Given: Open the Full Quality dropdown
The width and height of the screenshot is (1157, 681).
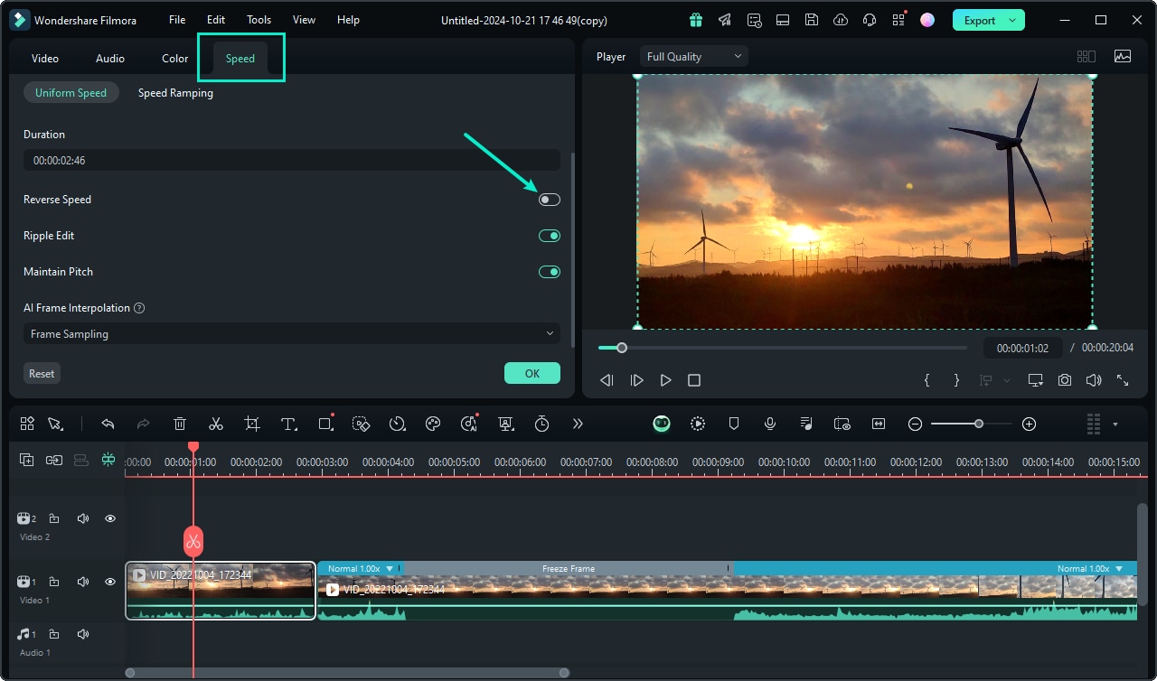Looking at the screenshot, I should click(x=694, y=56).
